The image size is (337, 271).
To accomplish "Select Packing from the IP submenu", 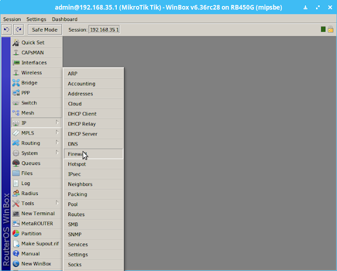I will 94,195.
